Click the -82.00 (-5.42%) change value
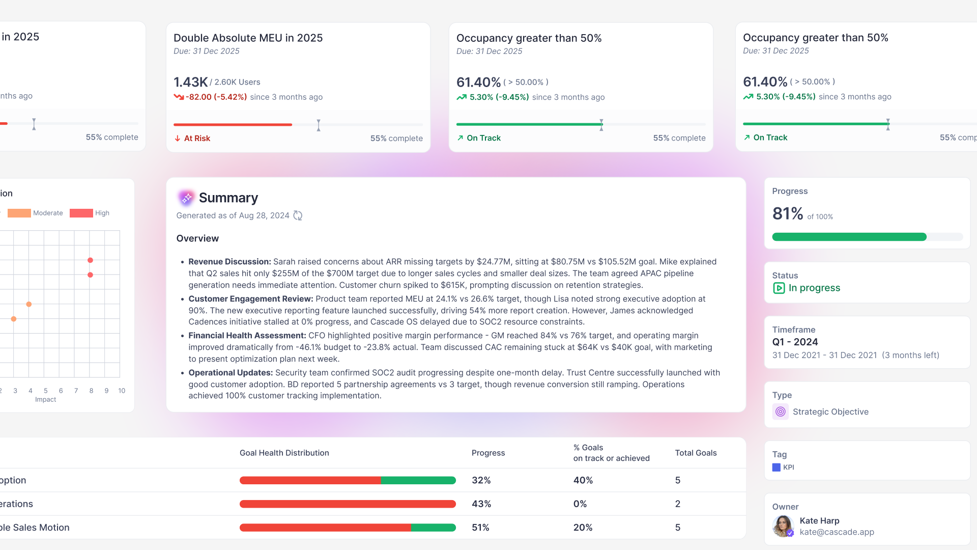 pos(216,97)
